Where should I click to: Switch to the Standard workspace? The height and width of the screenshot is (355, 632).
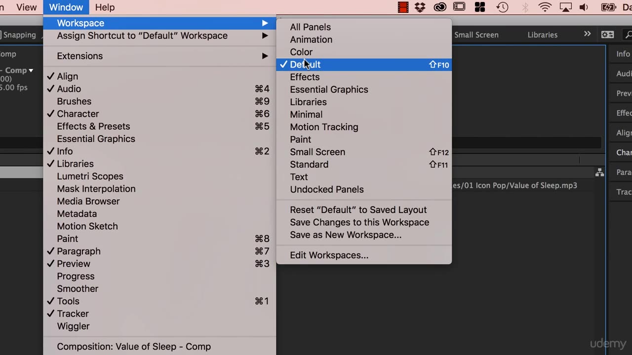[x=364, y=164]
